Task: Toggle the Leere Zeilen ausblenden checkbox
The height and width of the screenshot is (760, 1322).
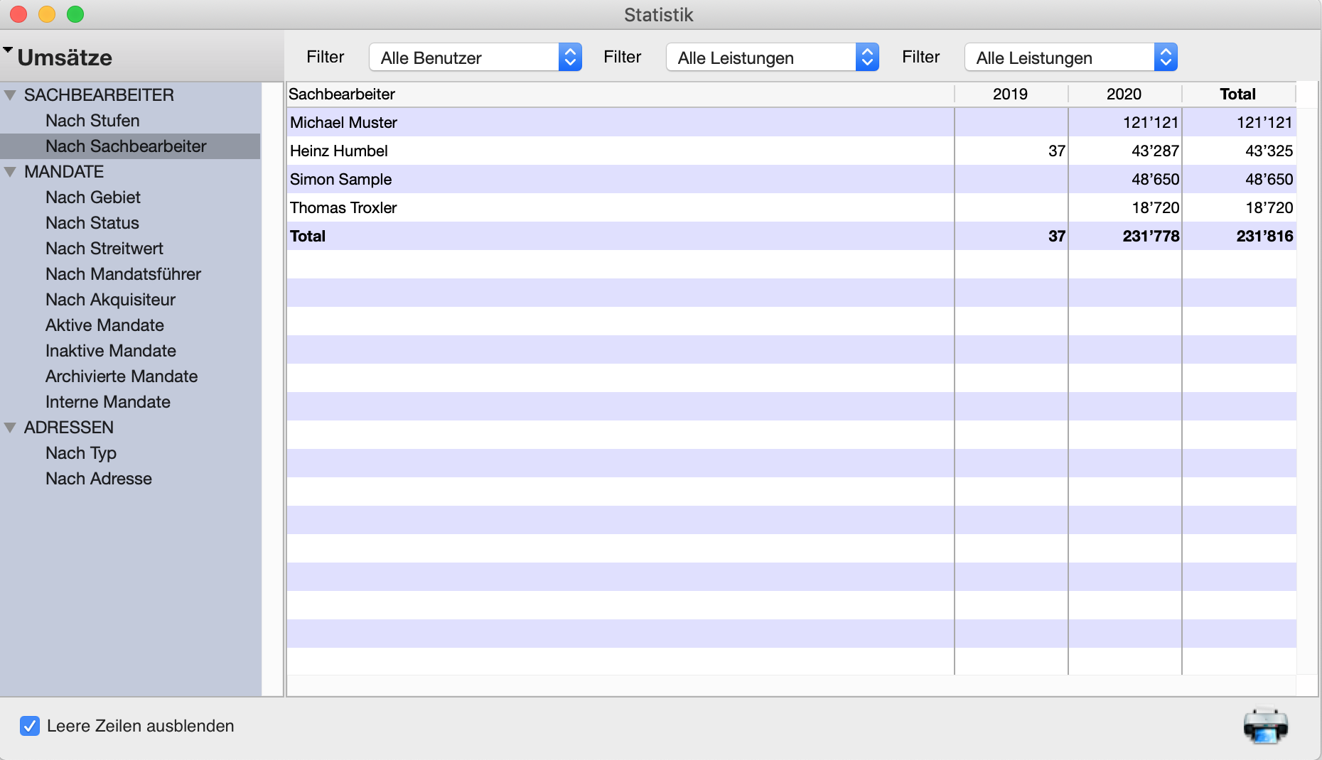Action: pyautogui.click(x=30, y=726)
